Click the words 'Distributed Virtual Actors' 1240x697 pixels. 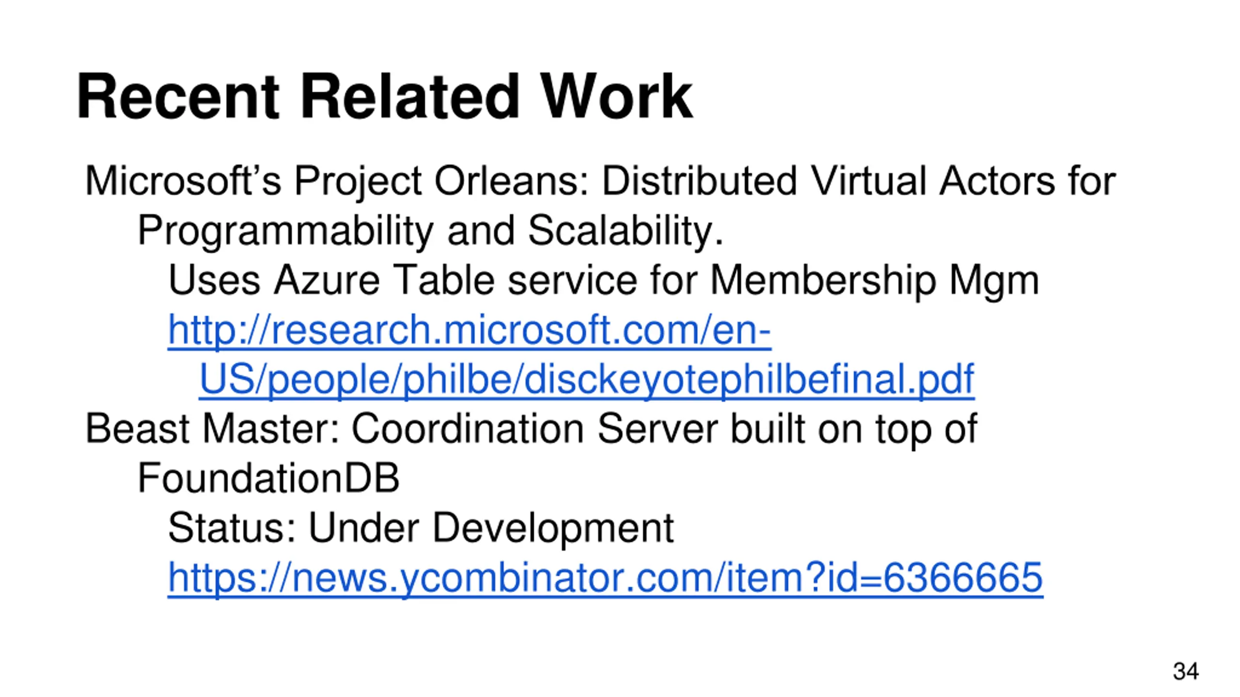point(827,181)
